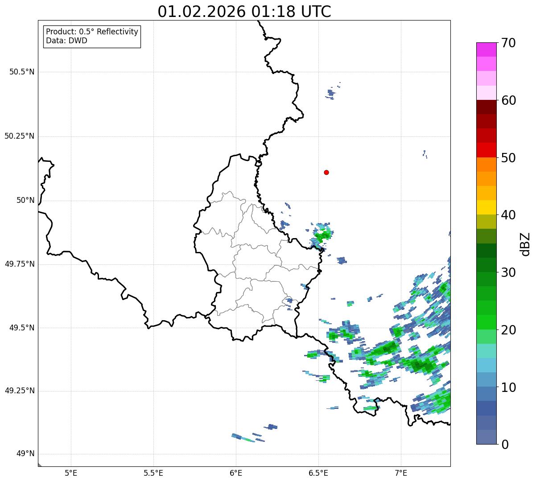Click the title '01.02.2026 01:18 UTC'

tap(244, 12)
